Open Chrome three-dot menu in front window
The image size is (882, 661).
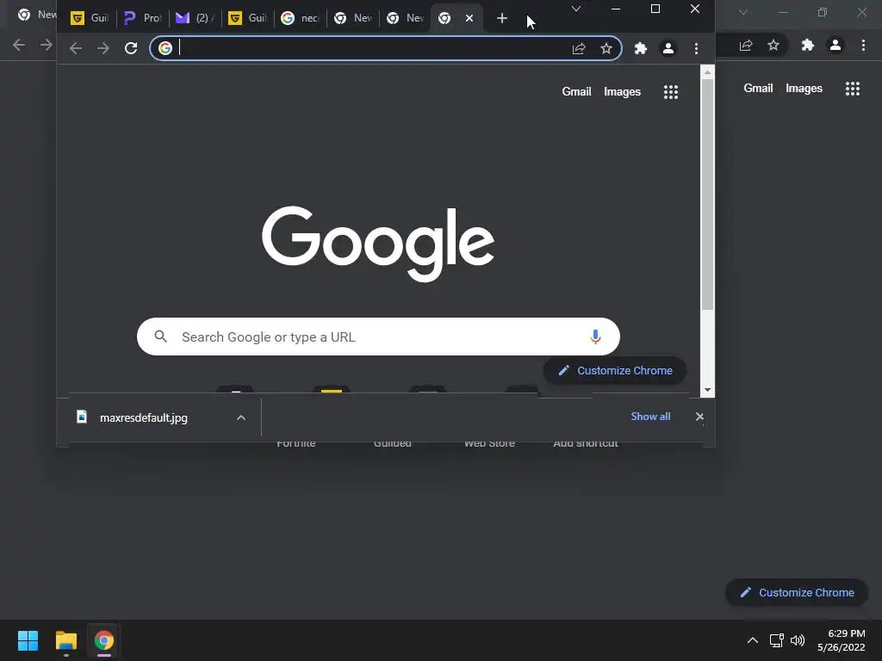[696, 48]
